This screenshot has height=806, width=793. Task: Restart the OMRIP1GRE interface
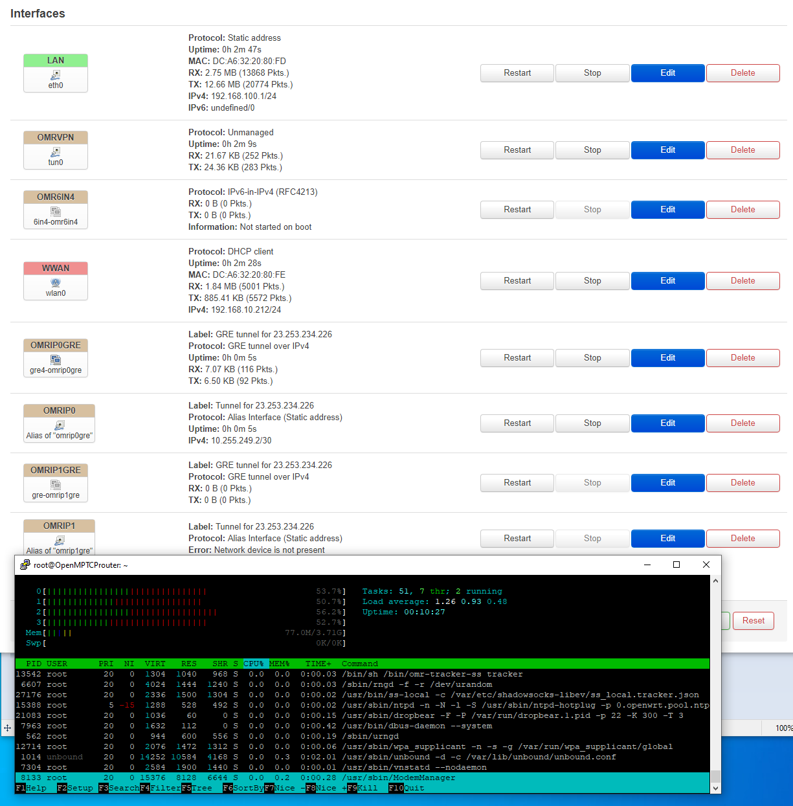(517, 483)
